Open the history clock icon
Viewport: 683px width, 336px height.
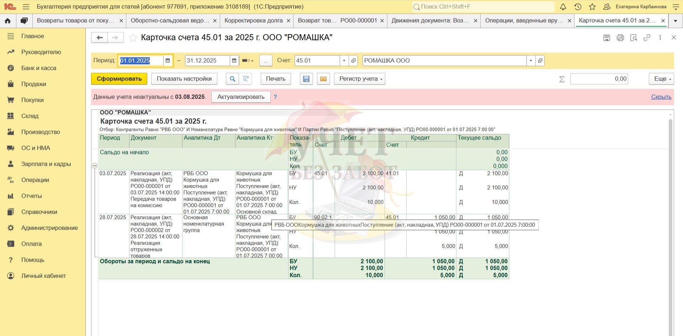[x=578, y=7]
